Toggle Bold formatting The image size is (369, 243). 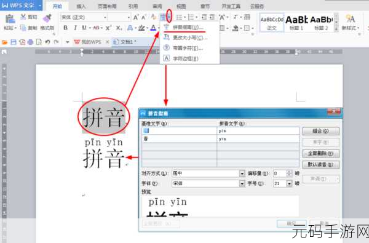click(65, 28)
